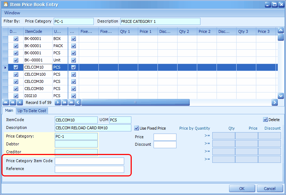Click the Creditor input field
This screenshot has height=195, width=286.
[76, 152]
